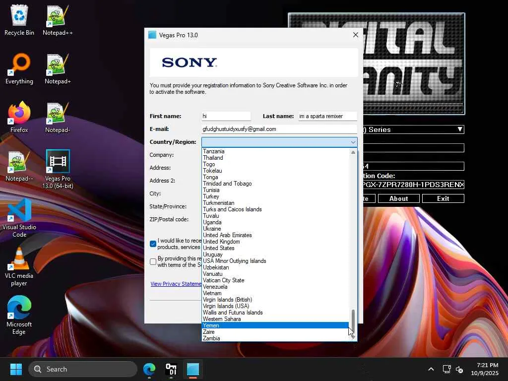
Task: Select United States from country list
Action: tap(219, 248)
